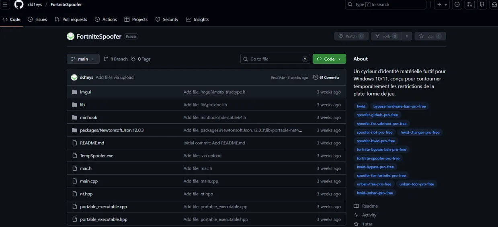Switch to the Insights tab
Viewport: 498px width, 227px height.
pos(197,19)
